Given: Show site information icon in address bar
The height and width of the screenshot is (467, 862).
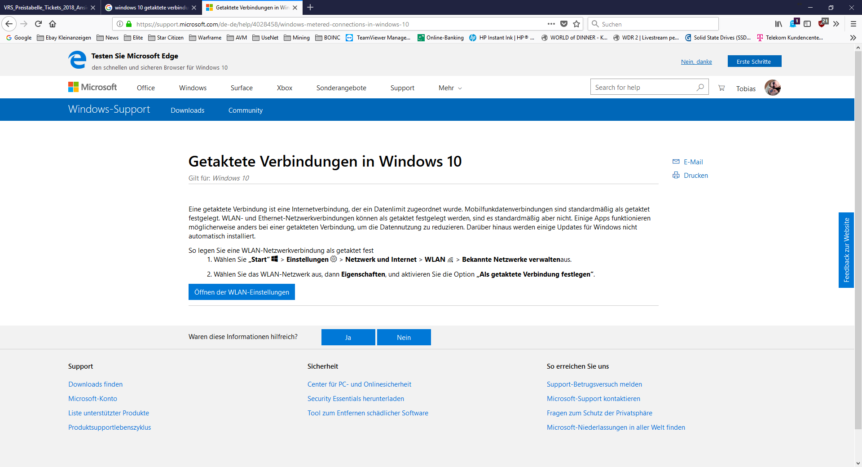Looking at the screenshot, I should tap(120, 24).
